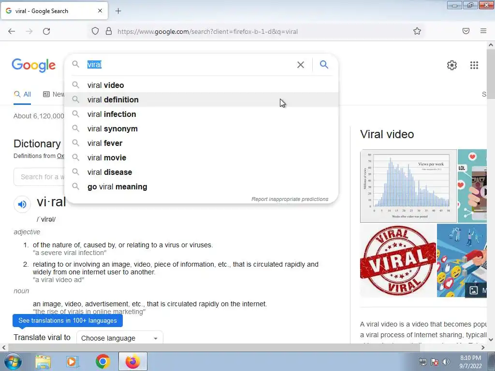This screenshot has width=495, height=371.
Task: Open the views-per-week chart thumbnail
Action: click(408, 186)
